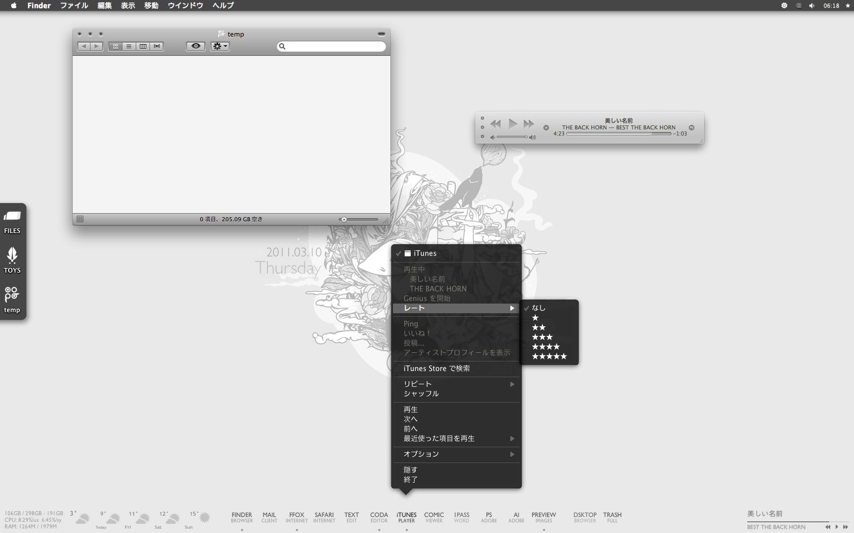The image size is (854, 533).
Task: Expand the 最近使った項目を再生 submenu
Action: [456, 439]
